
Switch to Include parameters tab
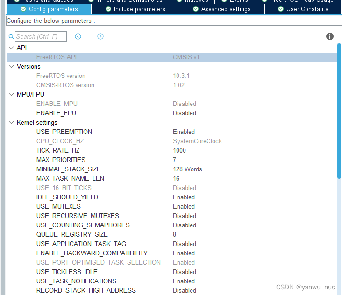tap(135, 9)
